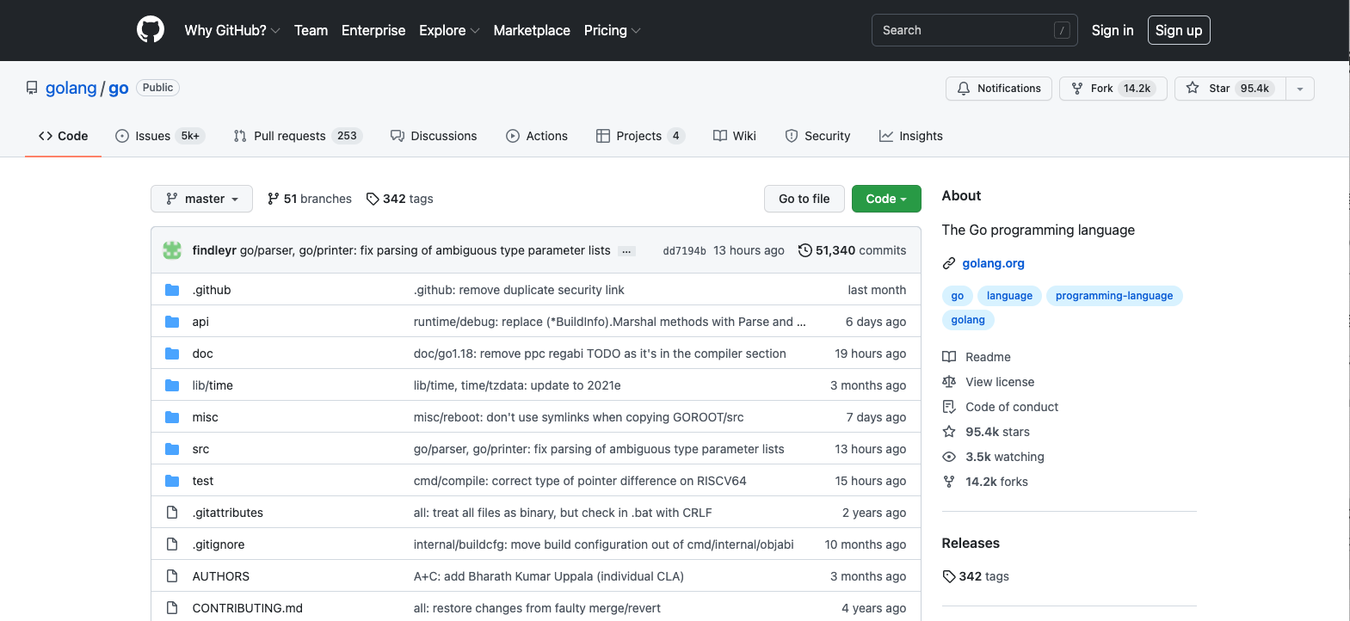1350x621 pixels.
Task: Click the star icon beside 95.4k stars
Action: pyautogui.click(x=949, y=432)
